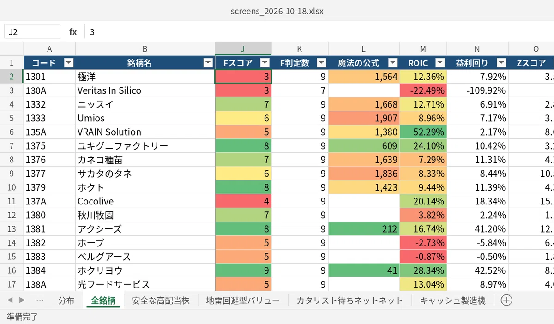Click the Umios name cell

(x=145, y=118)
